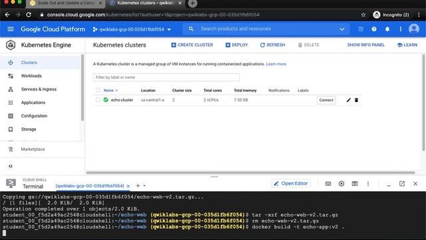Image resolution: width=426 pixels, height=240 pixels.
Task: Go to Services & Ingress in the sidebar
Action: point(39,89)
